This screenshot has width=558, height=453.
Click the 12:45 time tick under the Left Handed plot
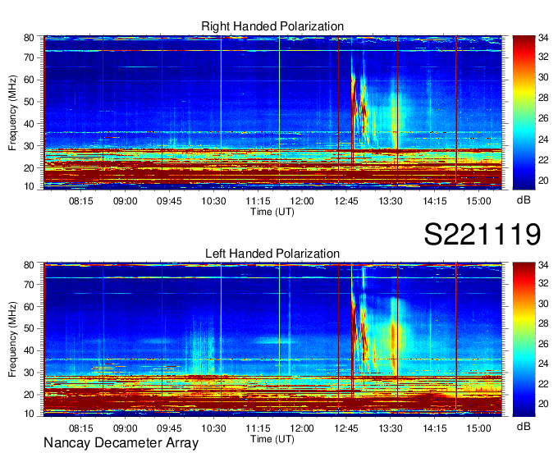346,428
